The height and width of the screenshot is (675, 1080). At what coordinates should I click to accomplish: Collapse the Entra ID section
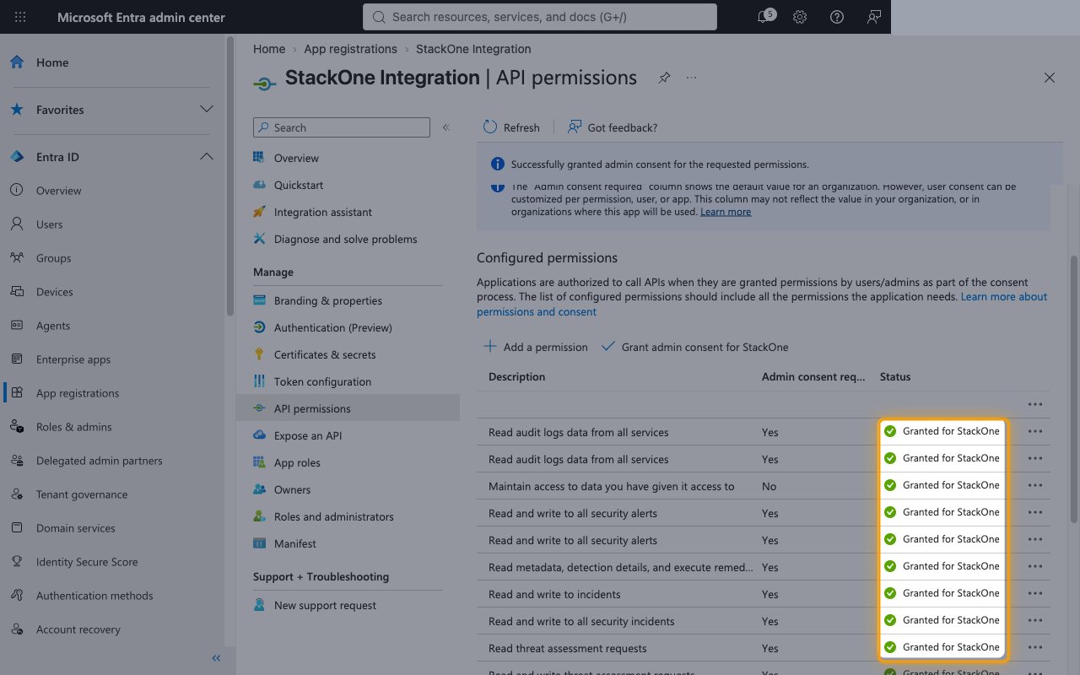pos(206,157)
